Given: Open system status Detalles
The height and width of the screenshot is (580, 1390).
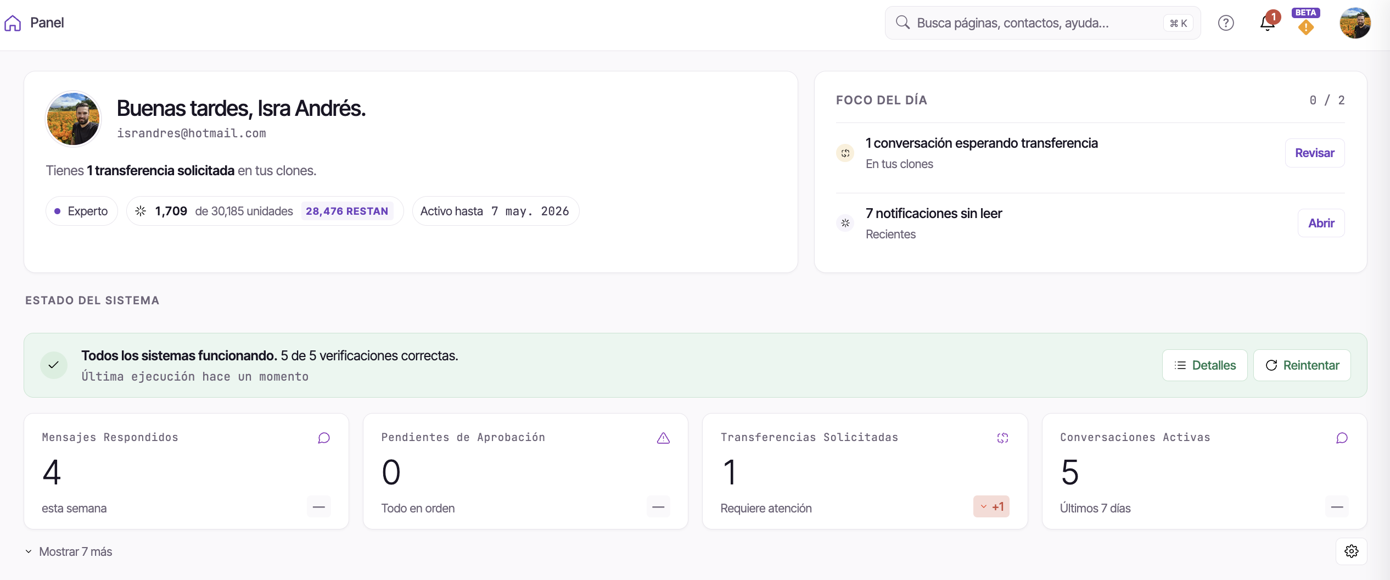Looking at the screenshot, I should 1205,365.
